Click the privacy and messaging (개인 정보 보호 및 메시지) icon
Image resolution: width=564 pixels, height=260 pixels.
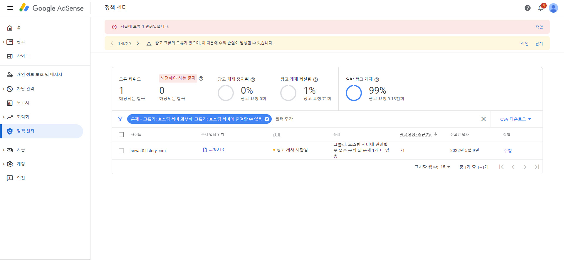[10, 75]
